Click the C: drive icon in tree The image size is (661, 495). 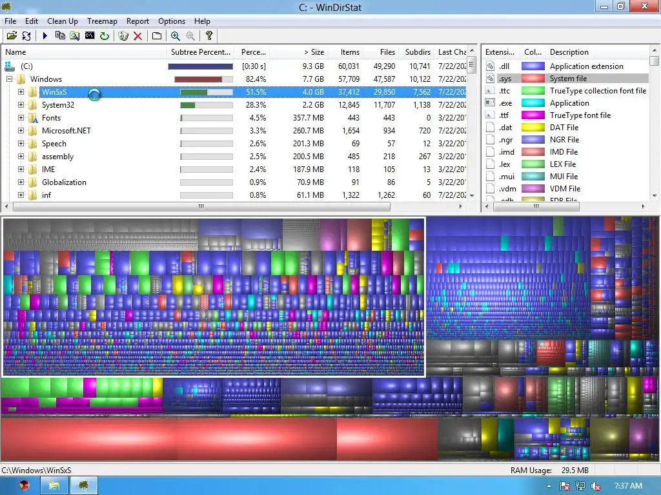[9, 66]
